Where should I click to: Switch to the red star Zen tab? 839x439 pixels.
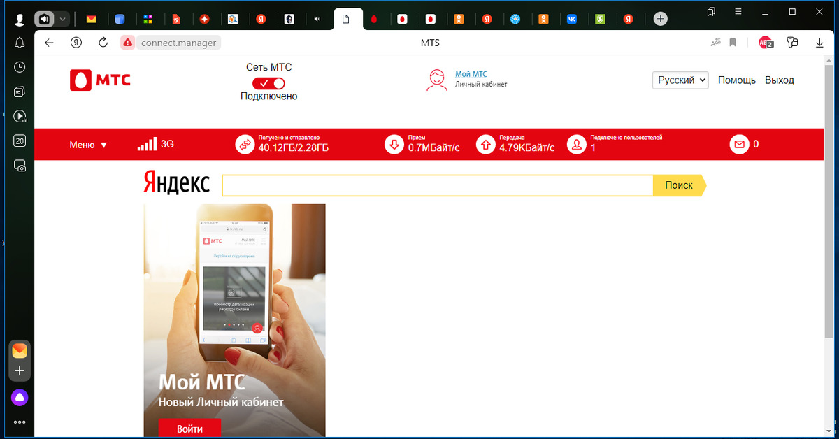click(204, 19)
